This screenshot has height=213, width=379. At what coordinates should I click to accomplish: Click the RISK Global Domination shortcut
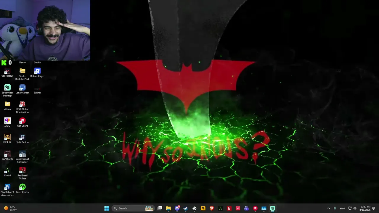click(x=23, y=107)
